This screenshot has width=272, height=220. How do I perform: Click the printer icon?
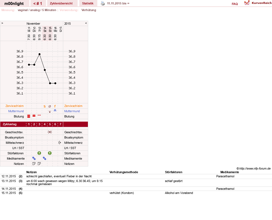(x=103, y=4)
